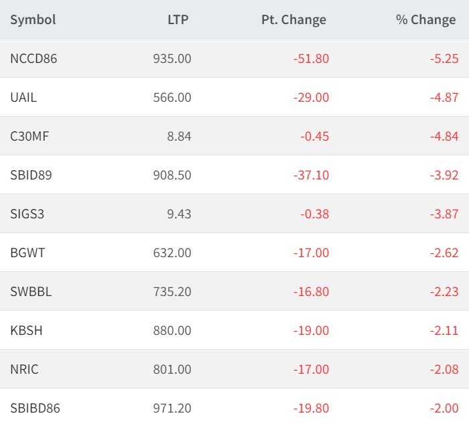The height and width of the screenshot is (426, 469).
Task: Select the -16.80 point change cell
Action: [x=311, y=291]
